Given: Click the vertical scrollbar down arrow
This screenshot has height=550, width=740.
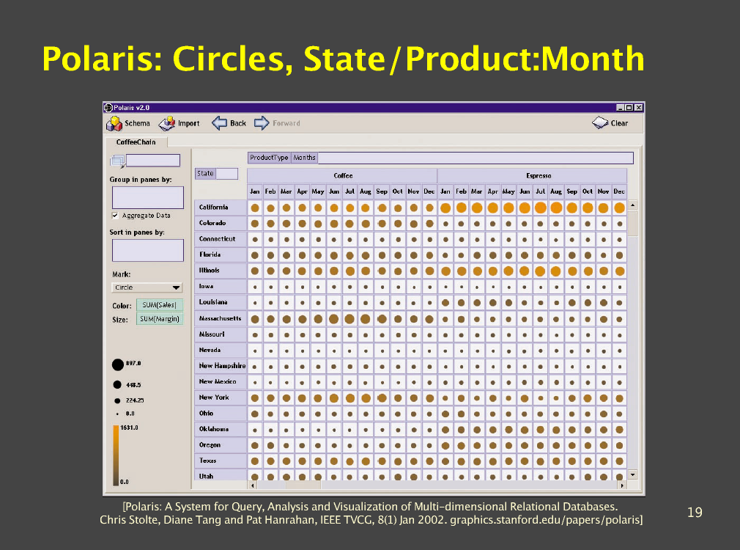Looking at the screenshot, I should pos(633,474).
